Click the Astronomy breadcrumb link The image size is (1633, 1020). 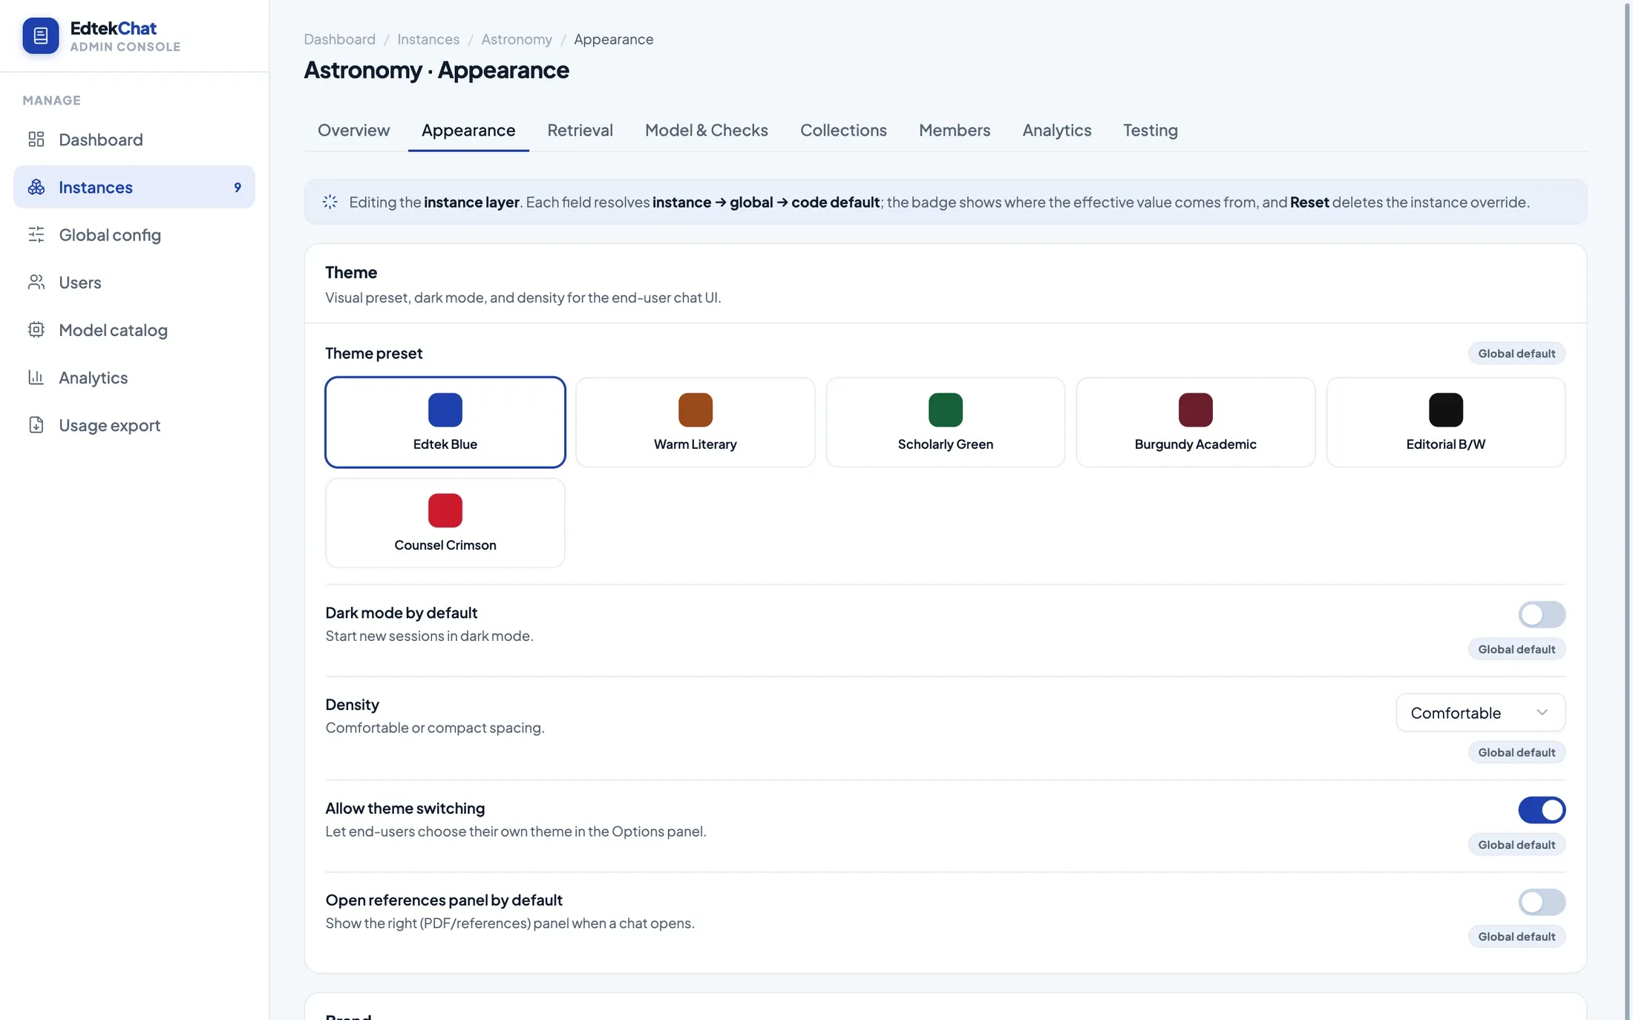coord(517,39)
